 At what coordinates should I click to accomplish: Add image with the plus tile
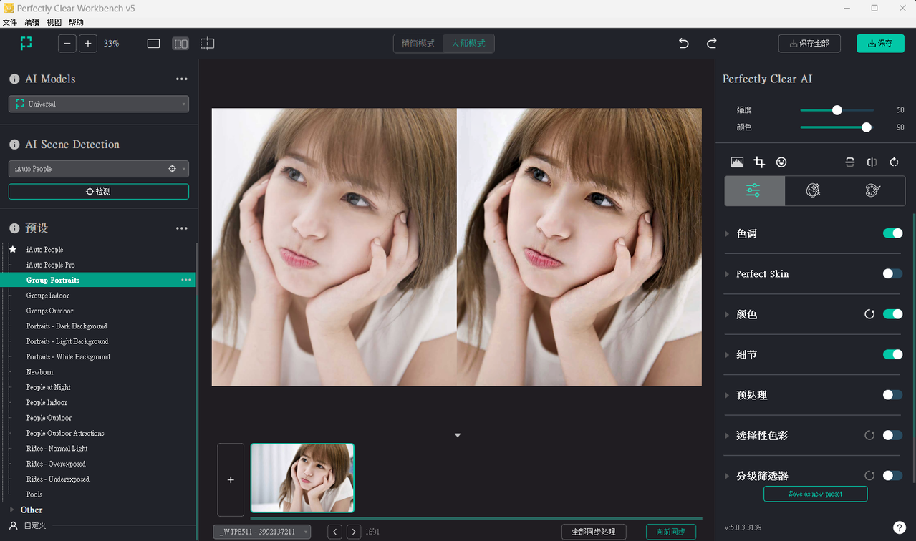coord(231,479)
